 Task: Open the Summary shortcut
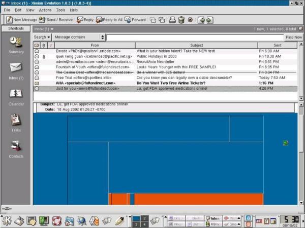(16, 45)
